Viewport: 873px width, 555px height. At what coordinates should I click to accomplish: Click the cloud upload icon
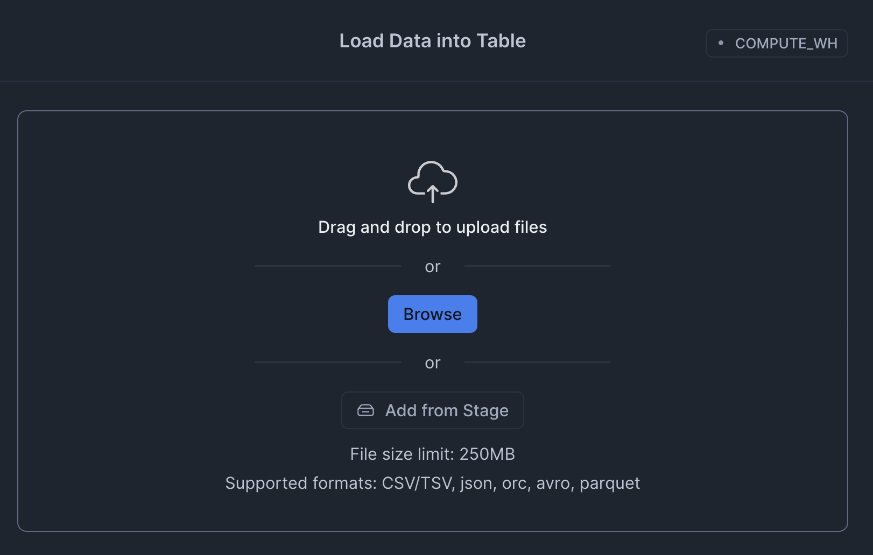point(432,182)
